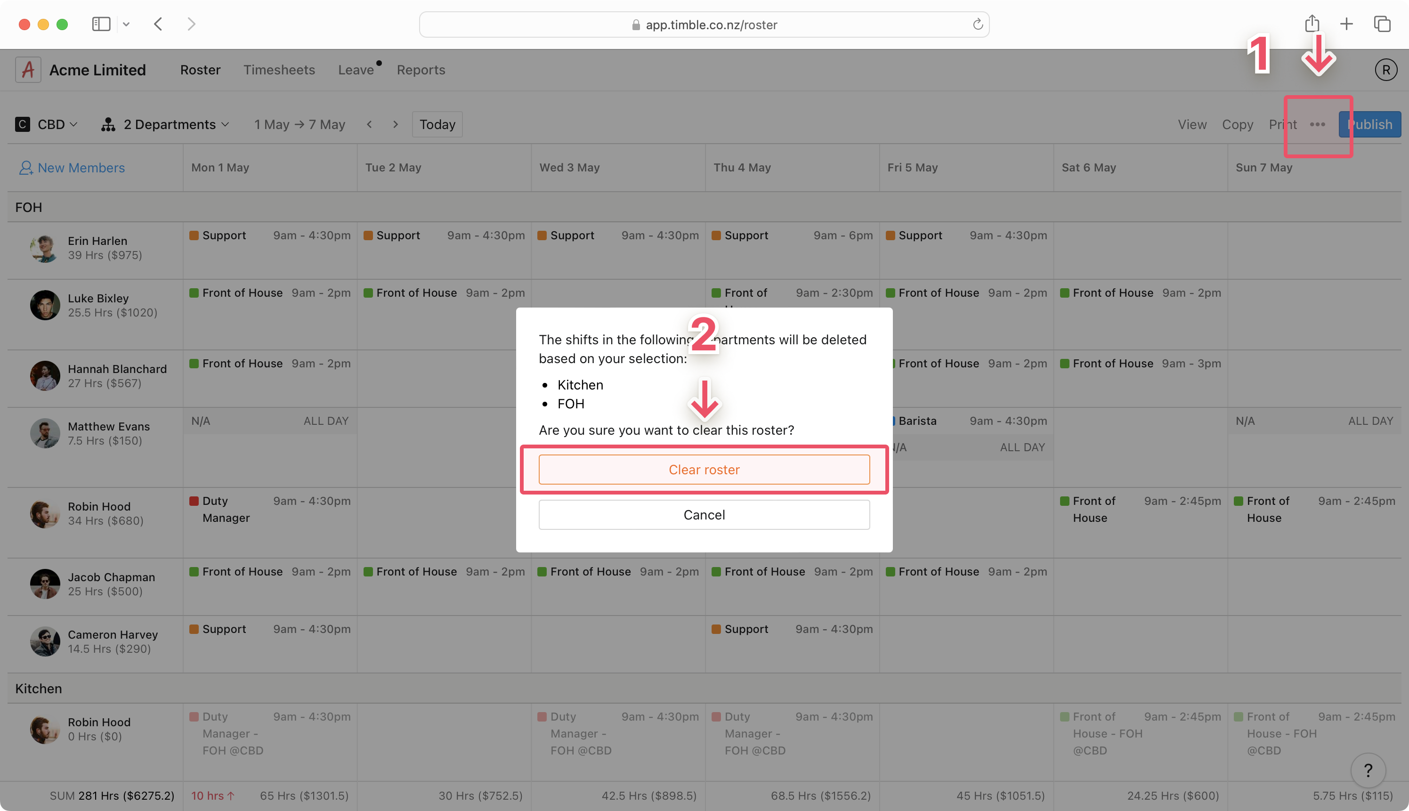Click the New Members link

pyautogui.click(x=73, y=168)
